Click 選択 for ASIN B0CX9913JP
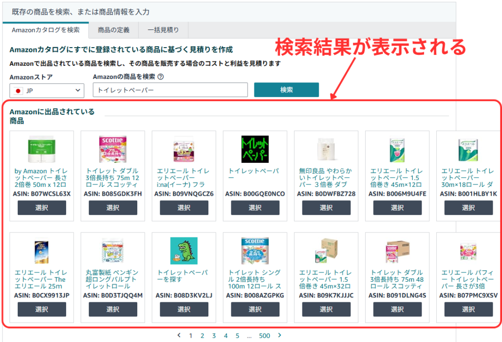 [x=42, y=309]
